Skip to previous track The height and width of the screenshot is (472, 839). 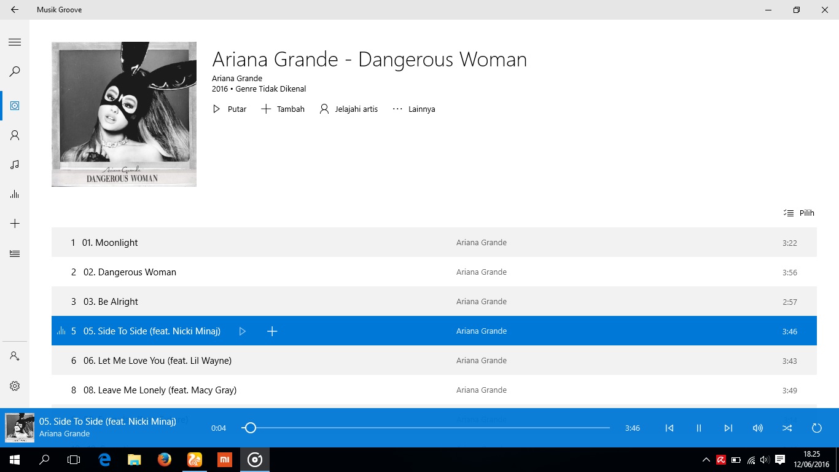coord(669,428)
